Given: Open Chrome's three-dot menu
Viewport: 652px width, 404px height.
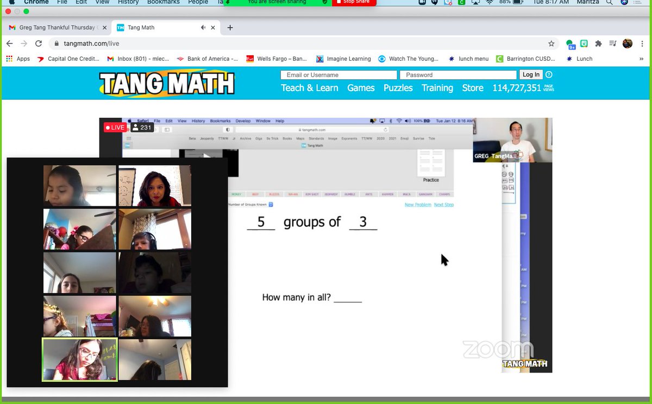Looking at the screenshot, I should click(x=642, y=43).
